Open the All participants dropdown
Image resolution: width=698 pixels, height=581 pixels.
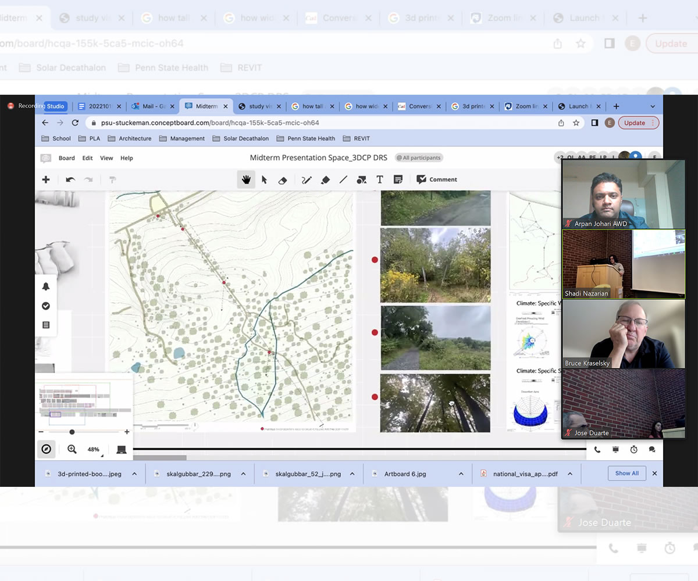(x=419, y=157)
